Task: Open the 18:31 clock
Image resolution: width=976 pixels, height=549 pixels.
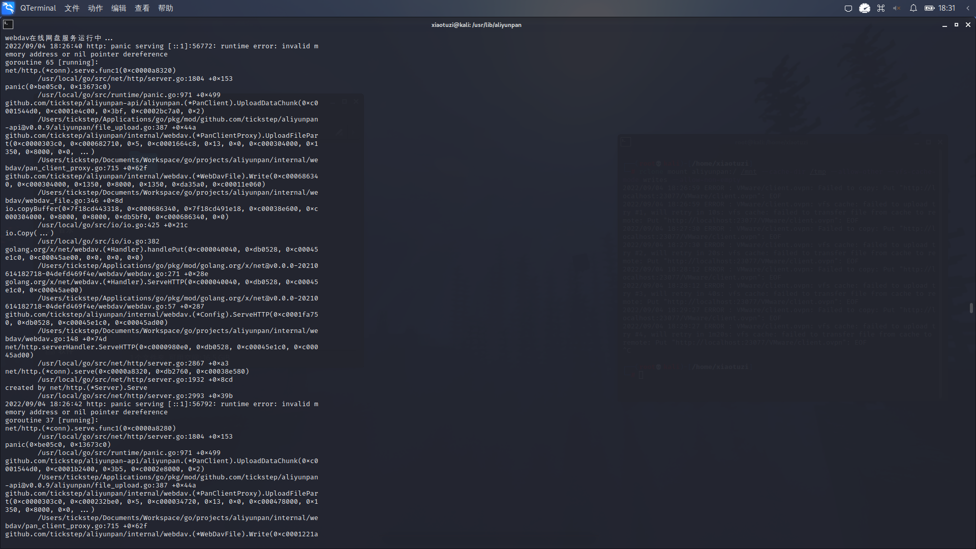Action: (x=947, y=8)
